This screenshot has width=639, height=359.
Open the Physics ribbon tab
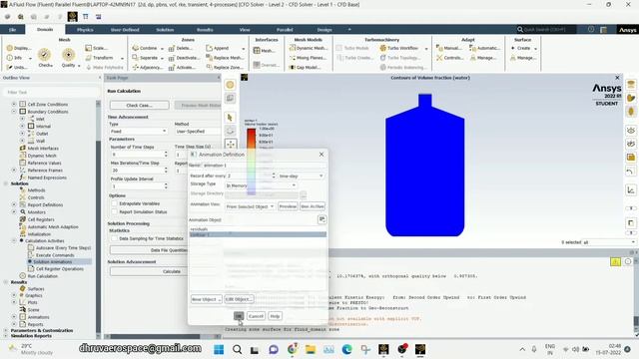pos(85,30)
